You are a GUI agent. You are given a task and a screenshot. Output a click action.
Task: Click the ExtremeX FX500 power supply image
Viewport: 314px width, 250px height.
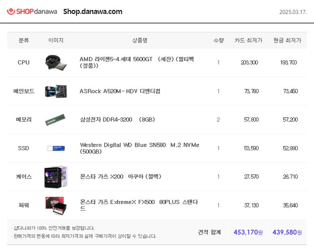click(56, 205)
